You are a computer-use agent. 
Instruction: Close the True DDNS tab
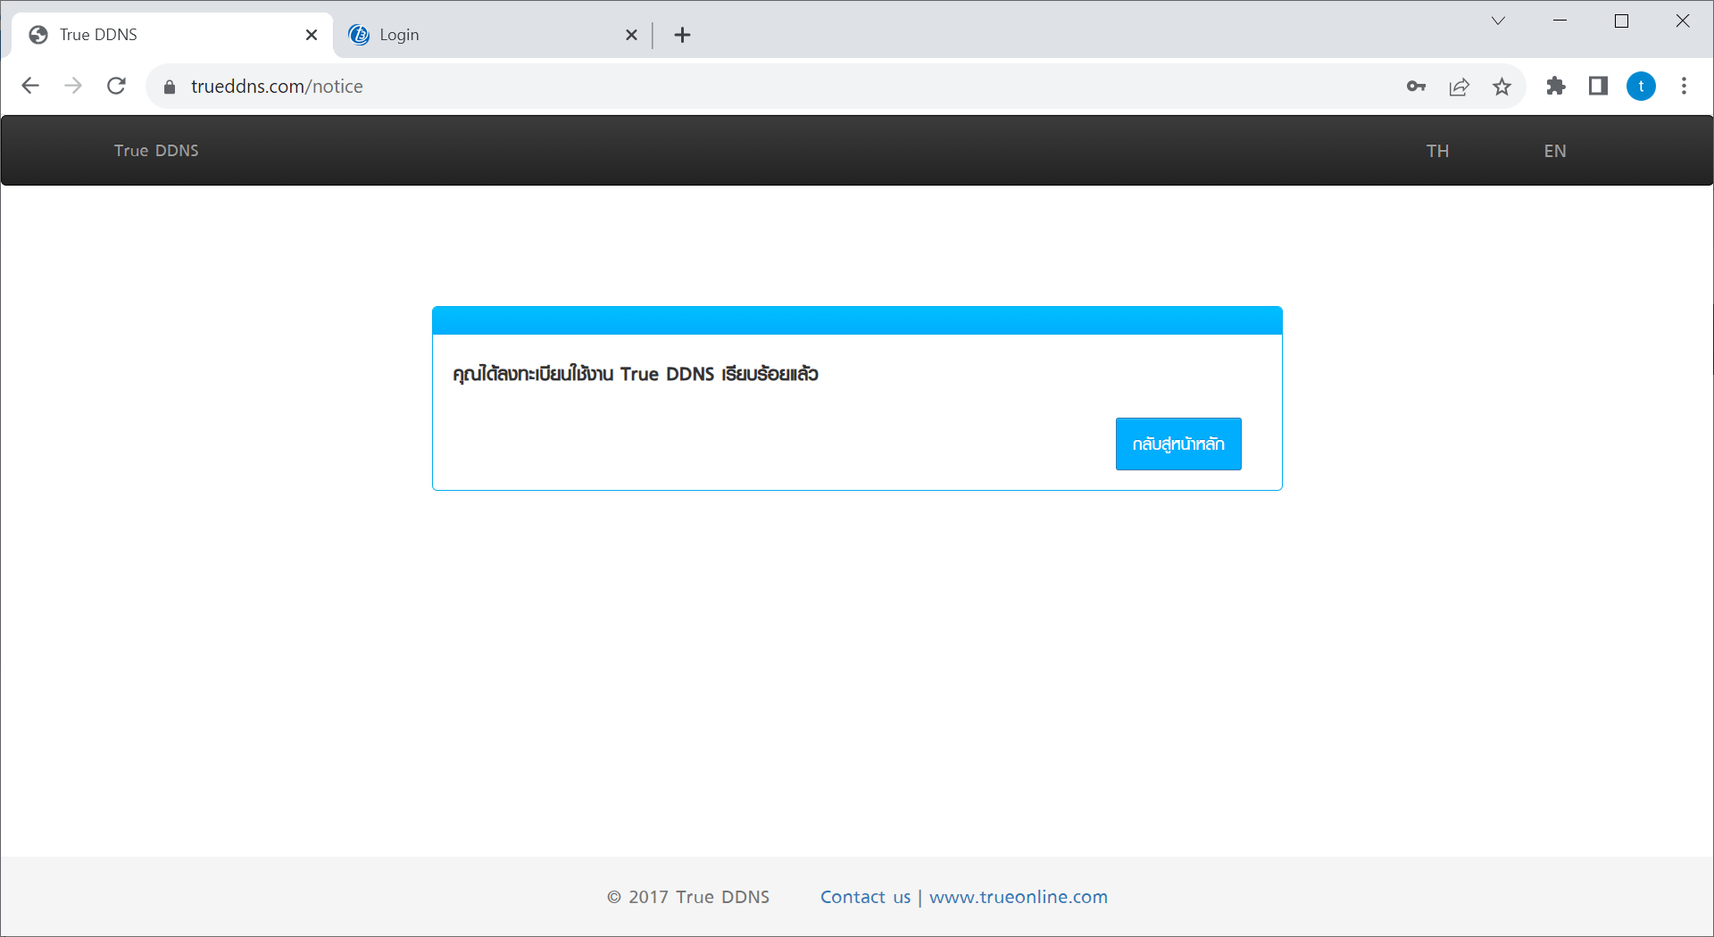tap(312, 35)
